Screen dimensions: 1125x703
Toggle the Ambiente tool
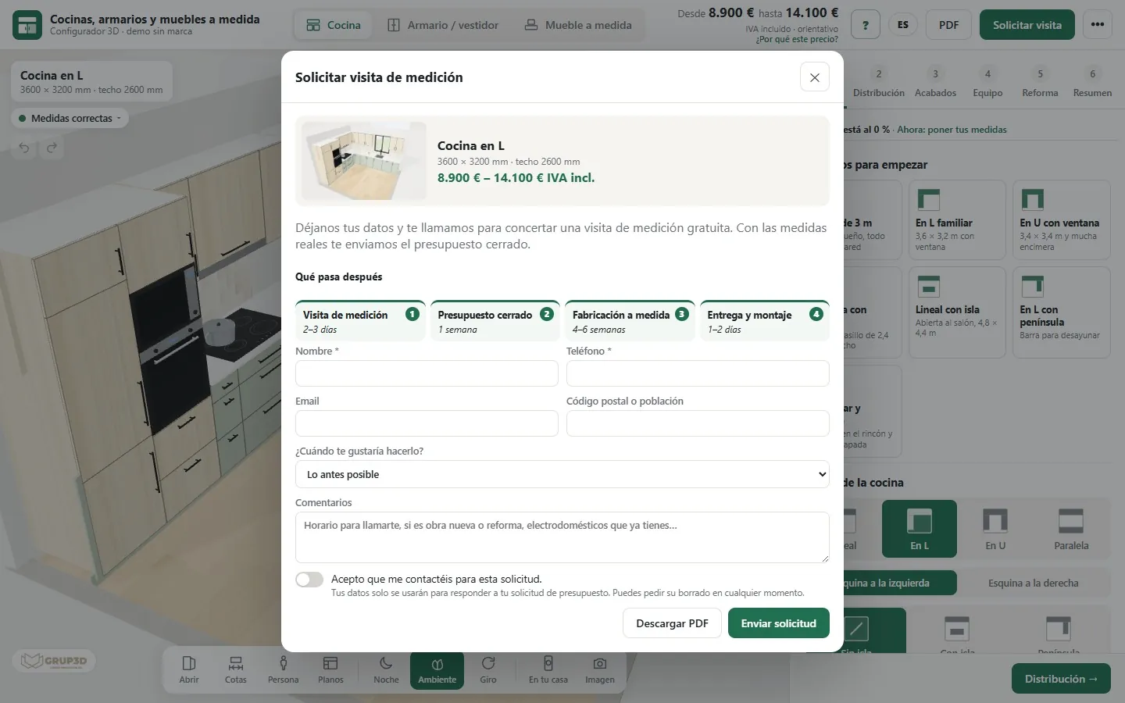click(437, 669)
